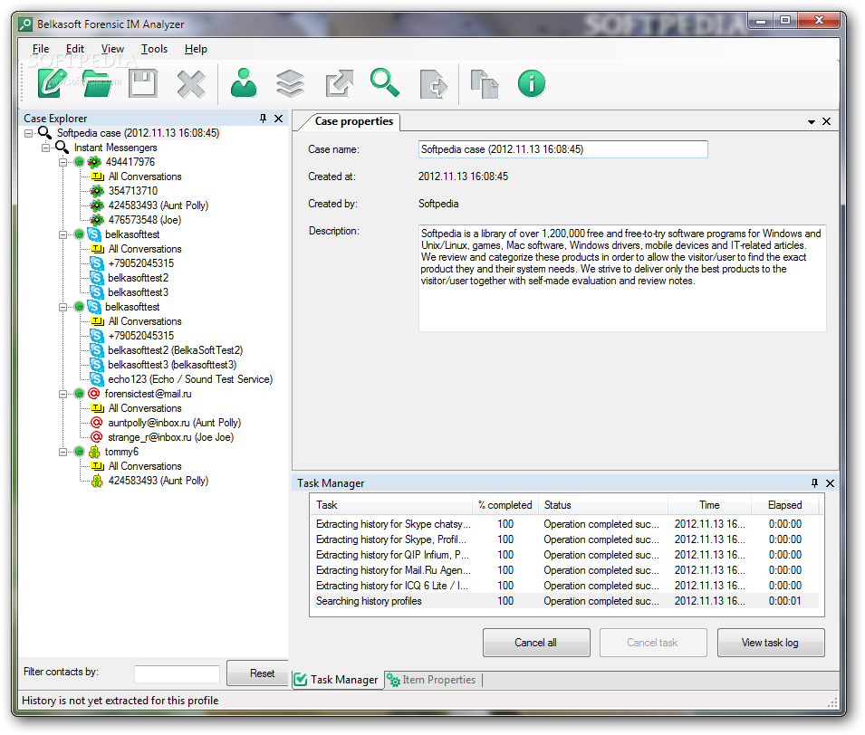Sort tasks by the % completed header
Viewport: 865px width, 735px height.
[x=505, y=505]
